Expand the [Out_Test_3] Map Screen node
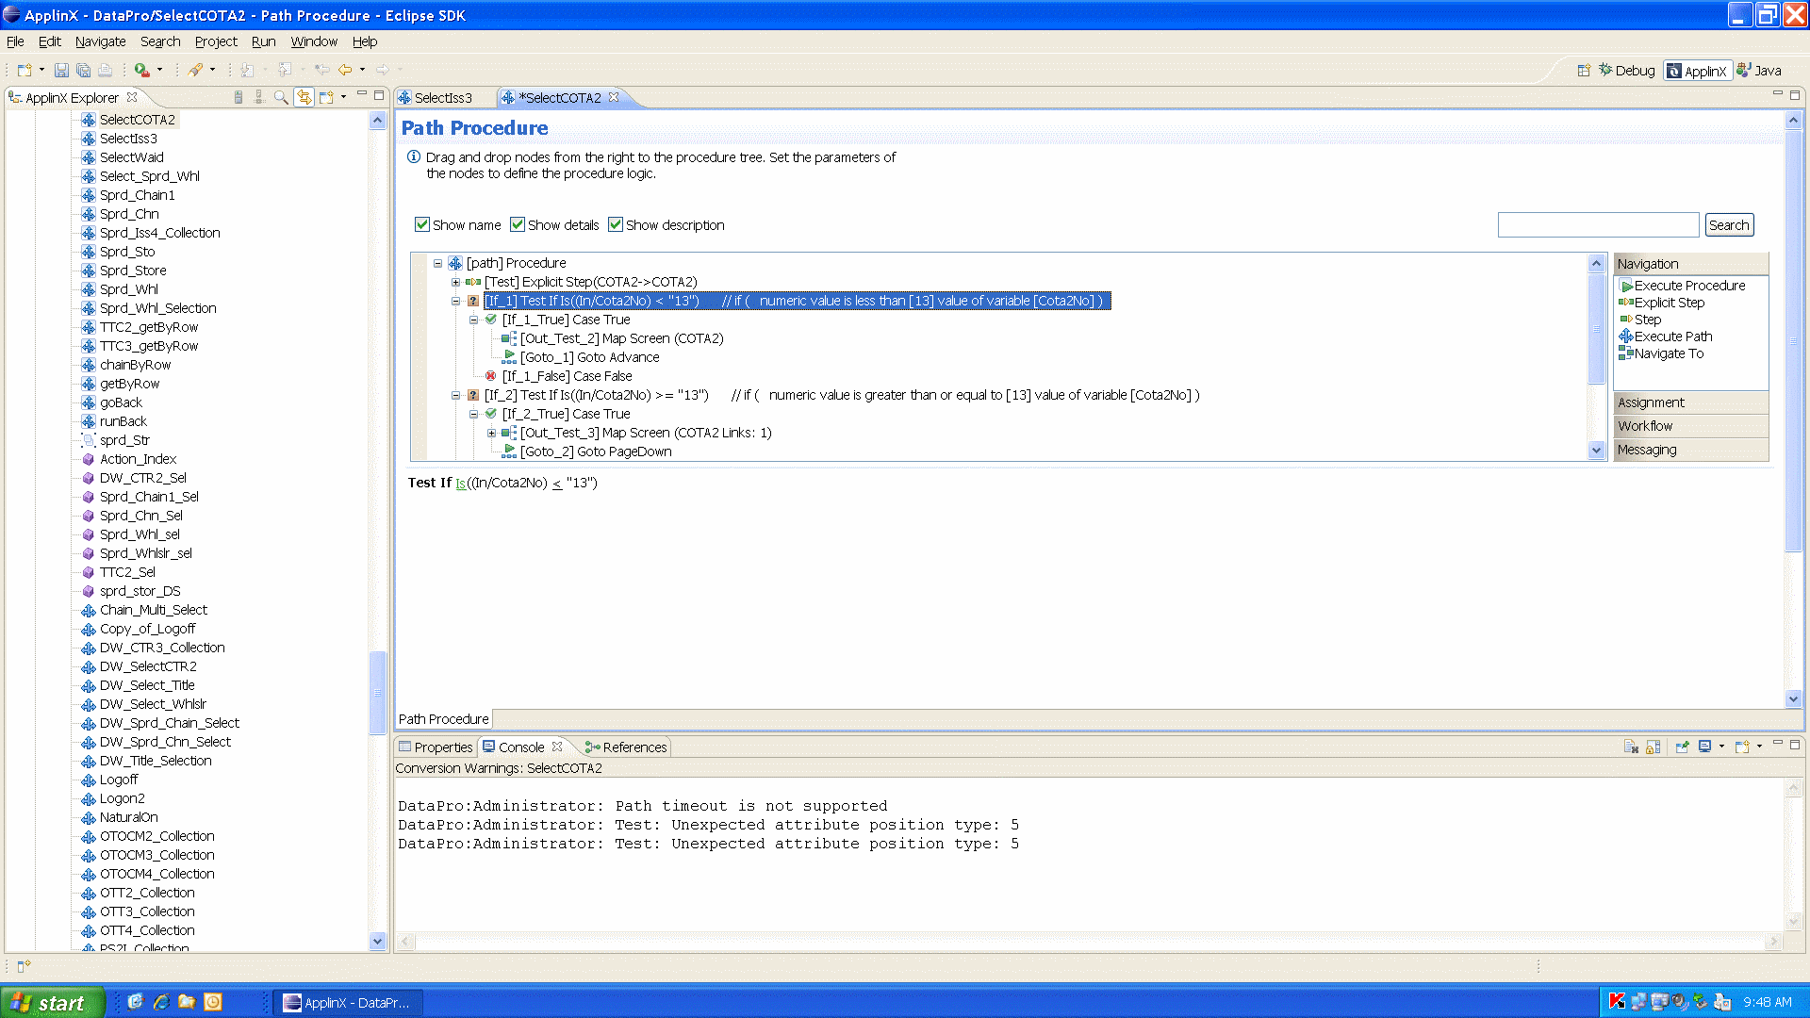This screenshot has height=1018, width=1810. [x=491, y=433]
